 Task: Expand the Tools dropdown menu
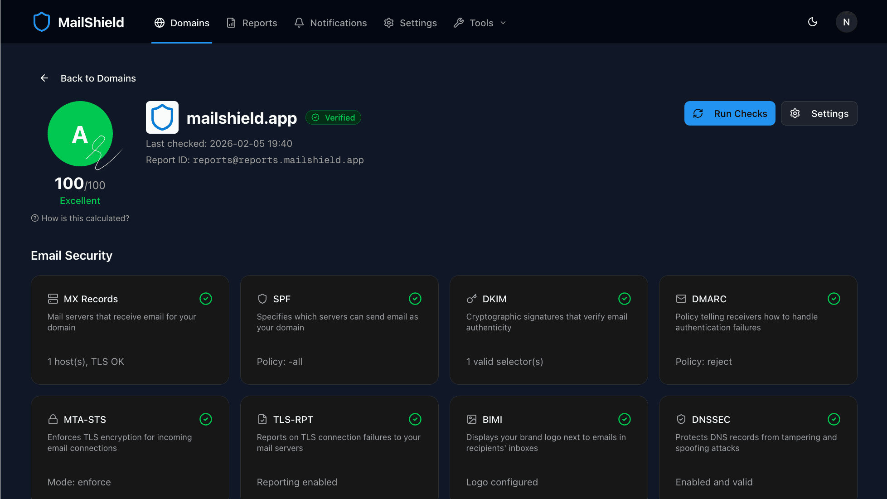tap(480, 23)
